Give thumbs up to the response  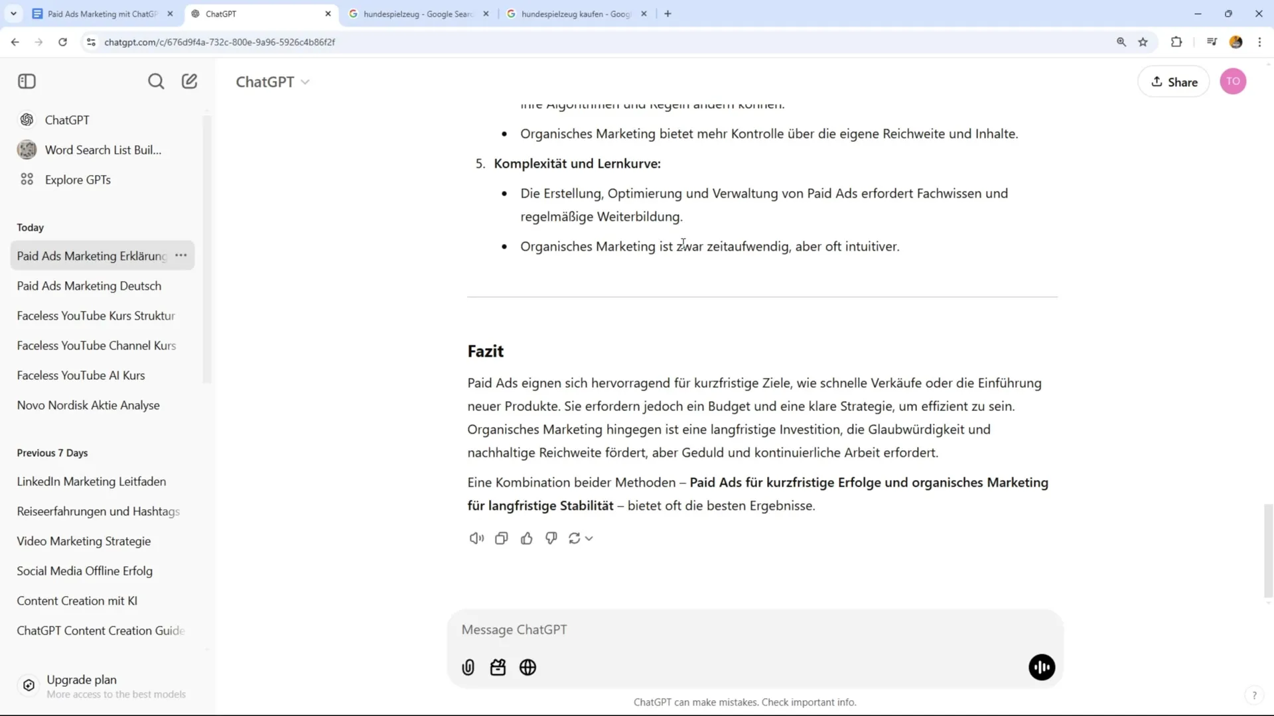click(527, 538)
